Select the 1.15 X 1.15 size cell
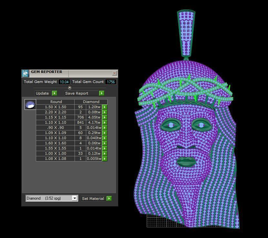This screenshot has width=268, height=238. 56,117
